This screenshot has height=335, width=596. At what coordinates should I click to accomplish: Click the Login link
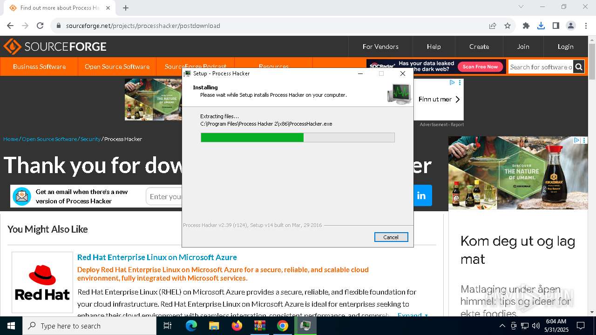565,47
